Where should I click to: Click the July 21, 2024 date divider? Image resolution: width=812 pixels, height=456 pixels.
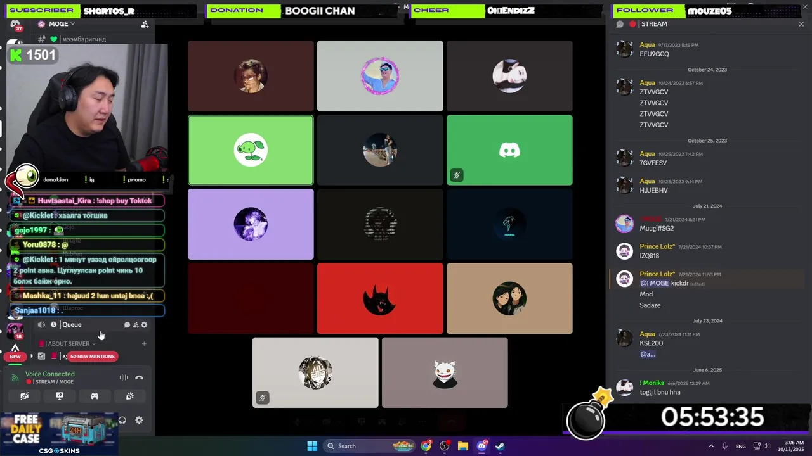pyautogui.click(x=707, y=206)
